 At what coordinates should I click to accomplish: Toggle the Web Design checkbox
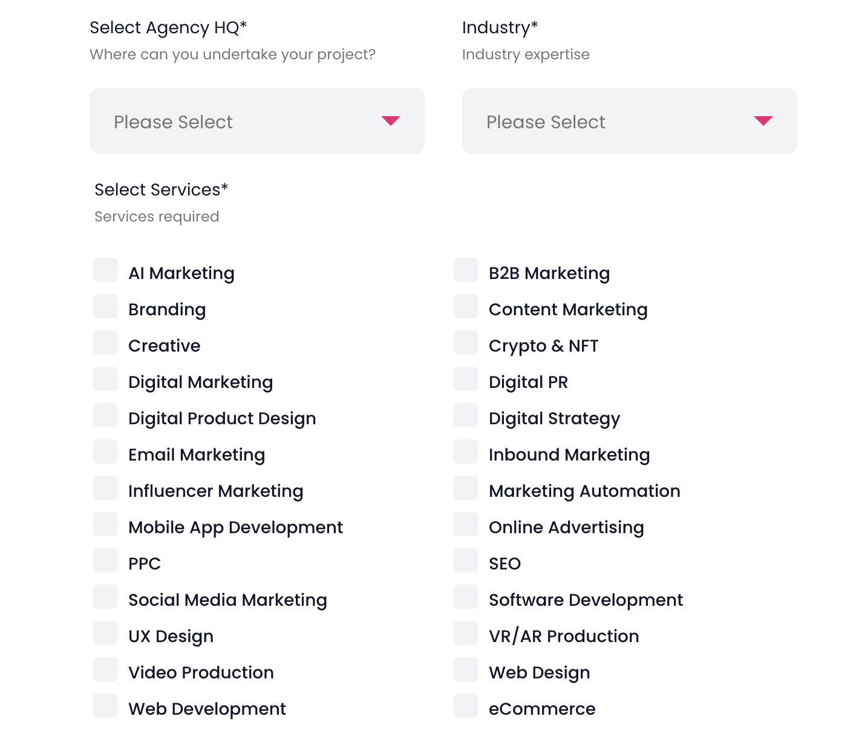tap(466, 669)
